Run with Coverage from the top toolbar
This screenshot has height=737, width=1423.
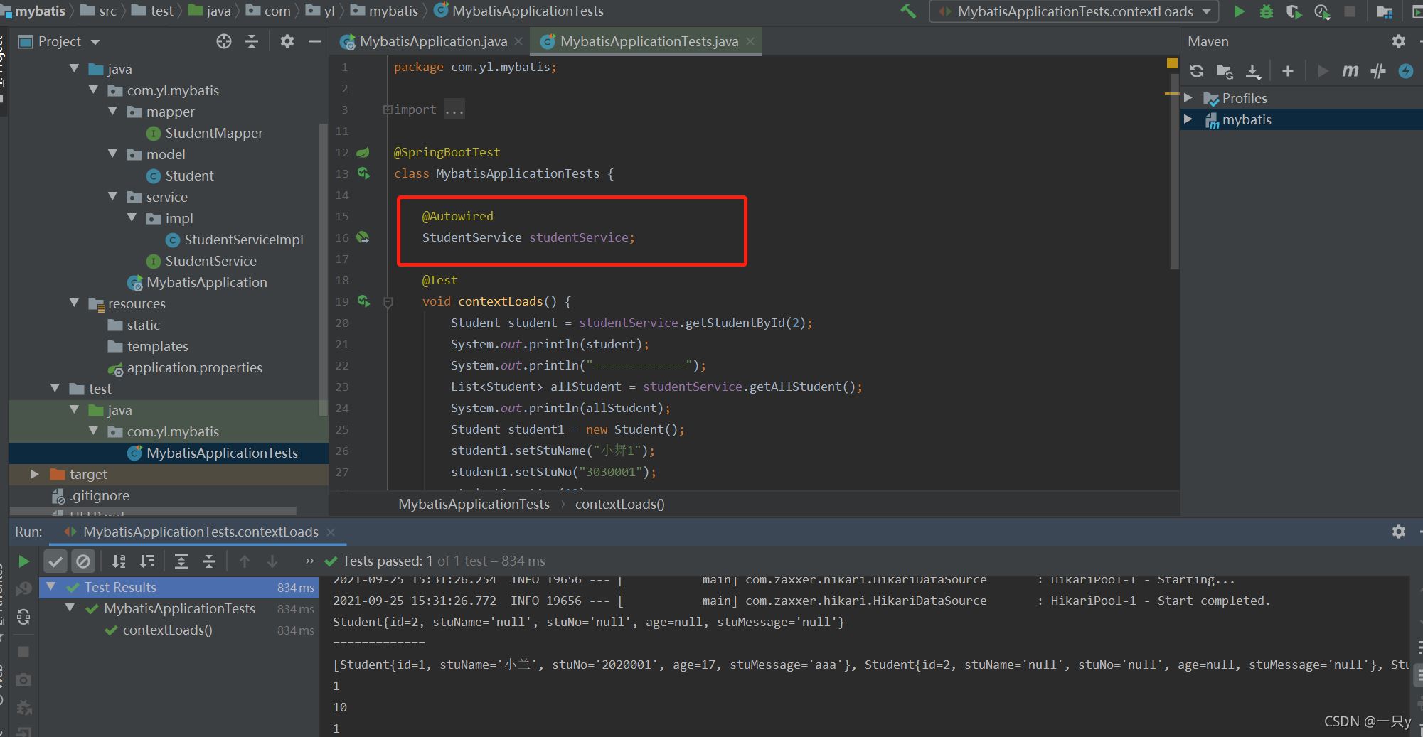click(1294, 11)
